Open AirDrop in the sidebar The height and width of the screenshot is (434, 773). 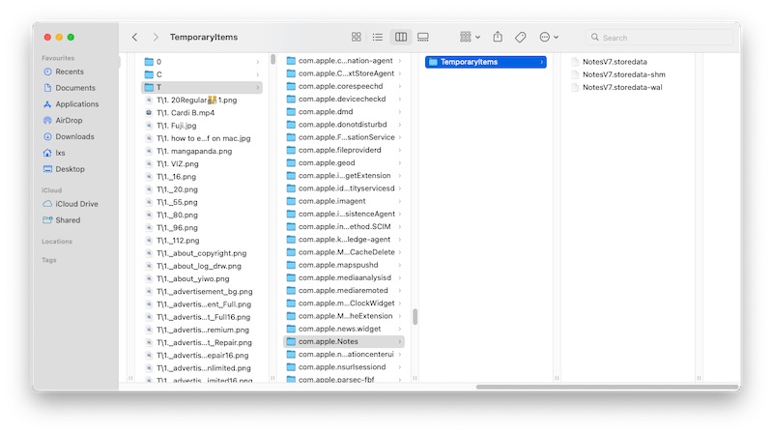click(69, 120)
